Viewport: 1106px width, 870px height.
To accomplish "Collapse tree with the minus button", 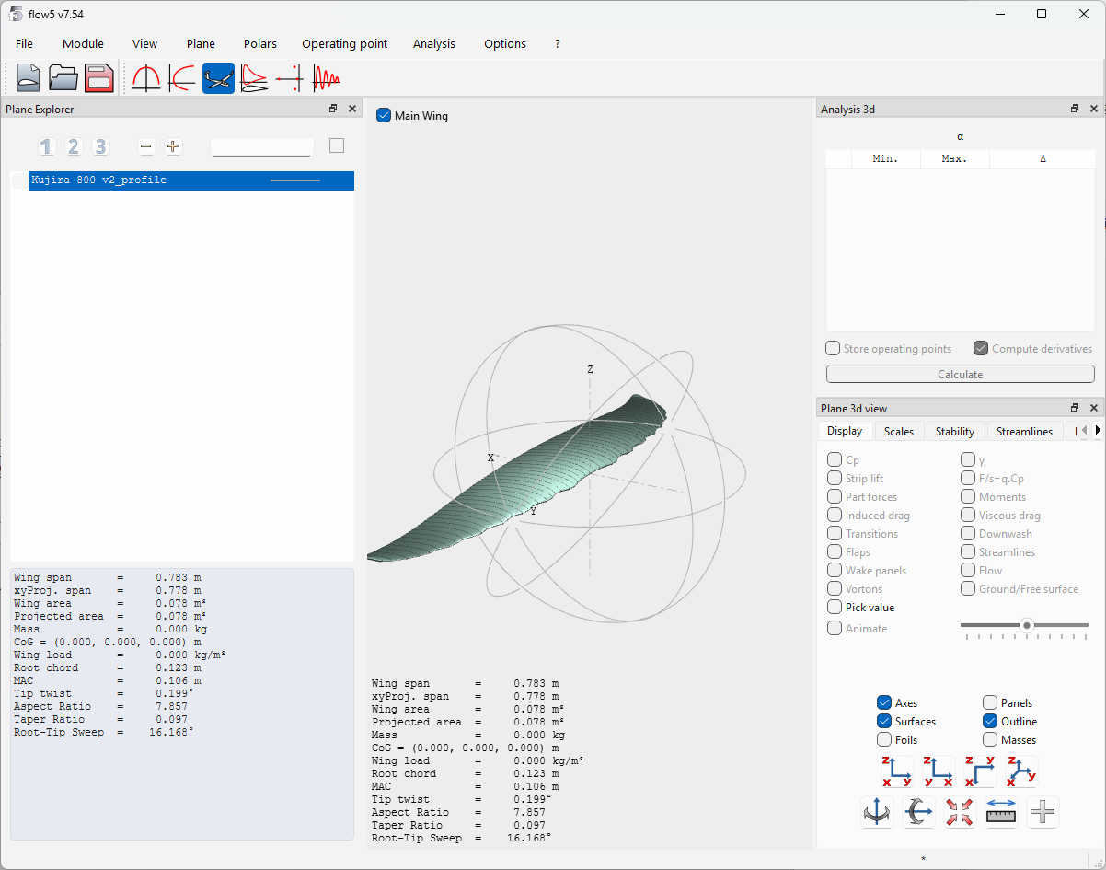I will point(146,146).
